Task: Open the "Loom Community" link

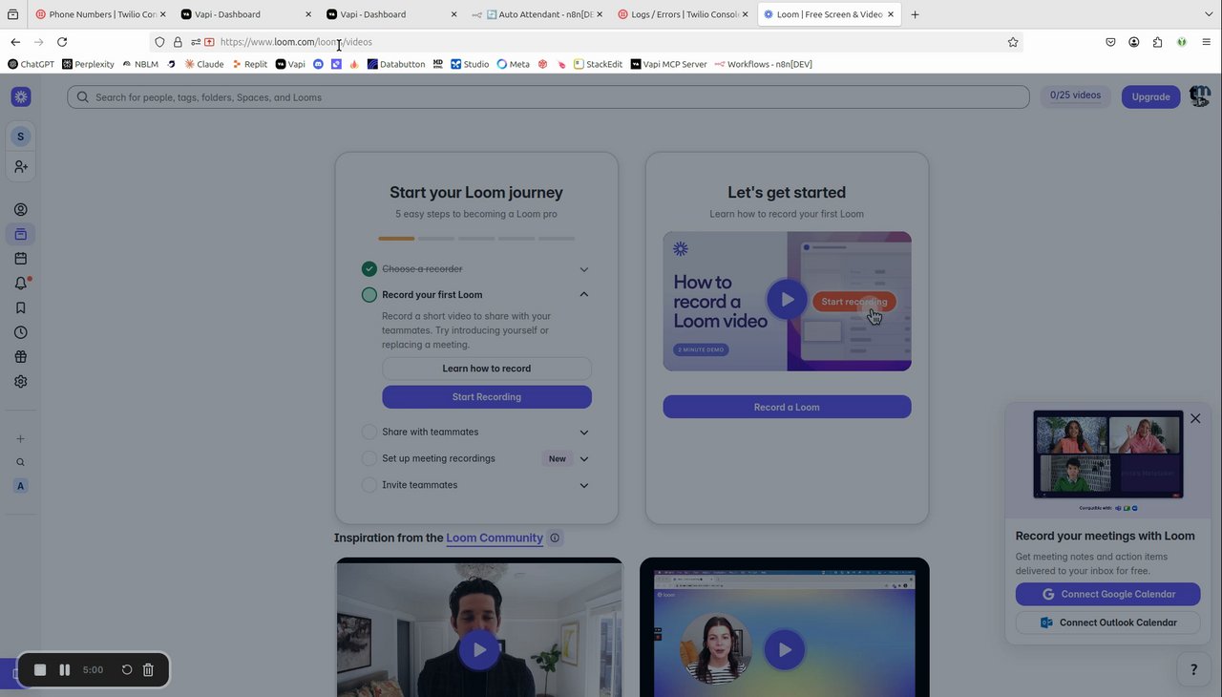Action: click(x=495, y=539)
